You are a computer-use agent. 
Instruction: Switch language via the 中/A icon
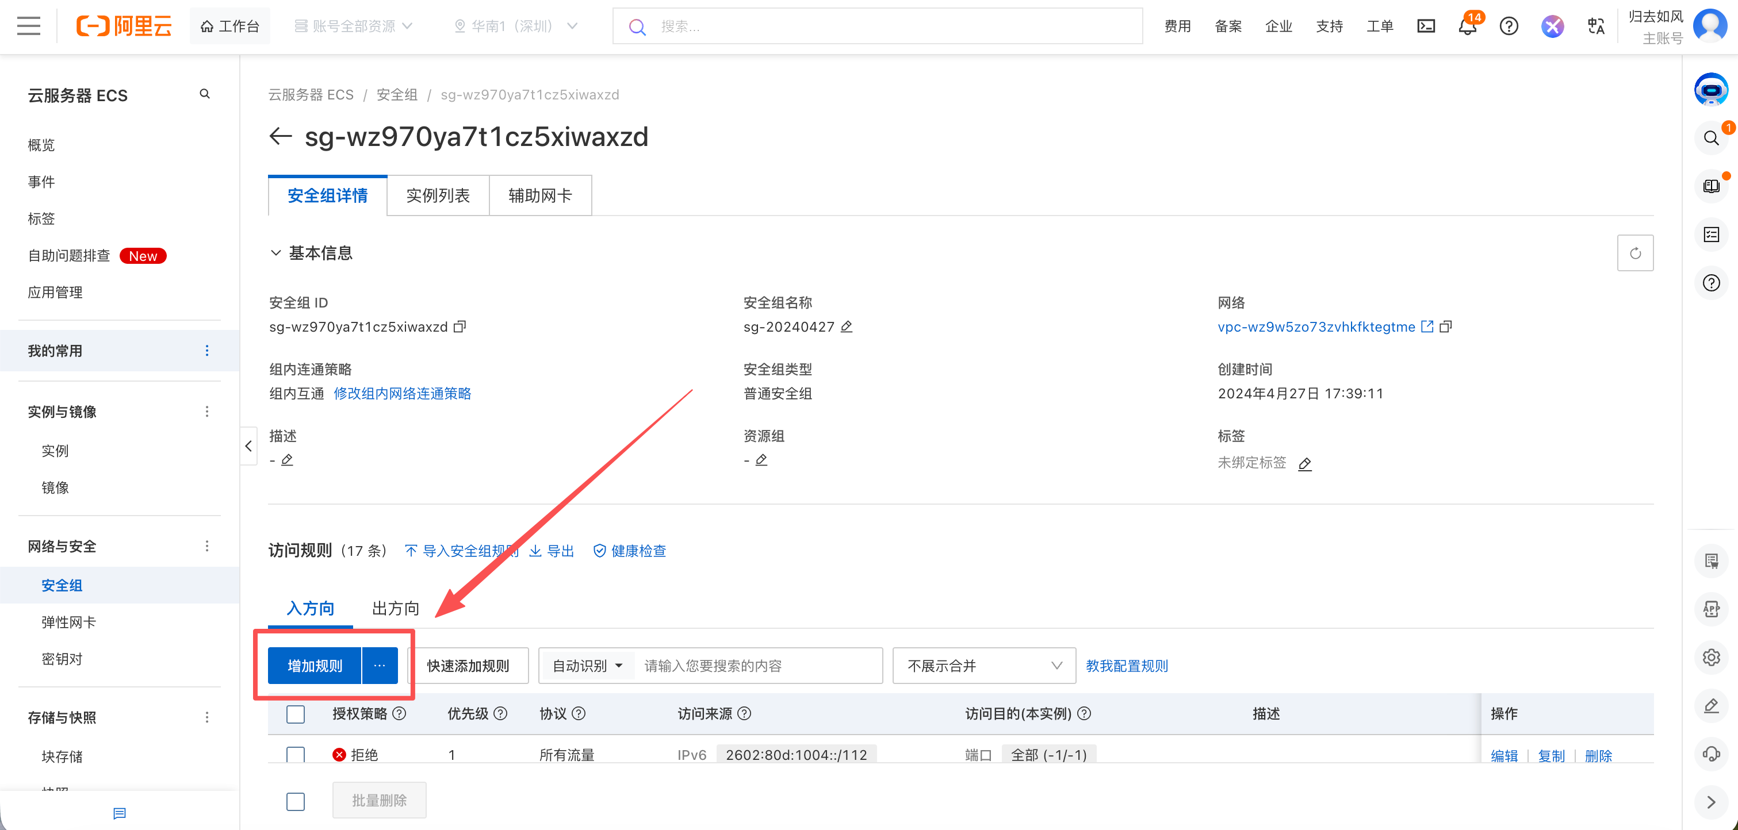(x=1595, y=26)
